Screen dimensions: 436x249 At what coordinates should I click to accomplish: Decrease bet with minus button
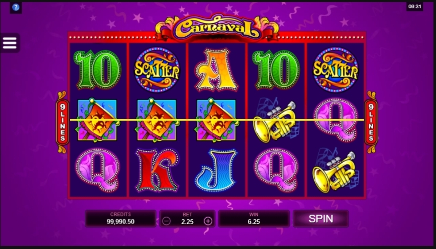[x=166, y=221]
